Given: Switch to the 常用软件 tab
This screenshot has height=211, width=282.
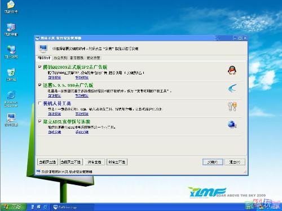Looking at the screenshot, I should [x=44, y=58].
